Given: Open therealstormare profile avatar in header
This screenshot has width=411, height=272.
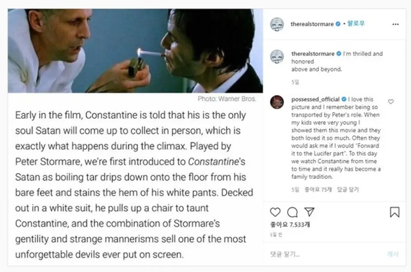Looking at the screenshot, I should point(277,24).
